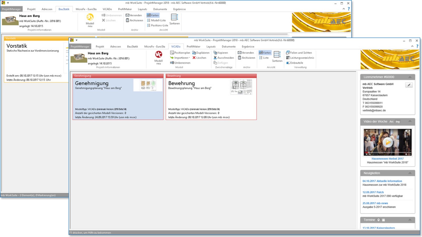Open 25.08.2017 mb-news link

[375, 203]
